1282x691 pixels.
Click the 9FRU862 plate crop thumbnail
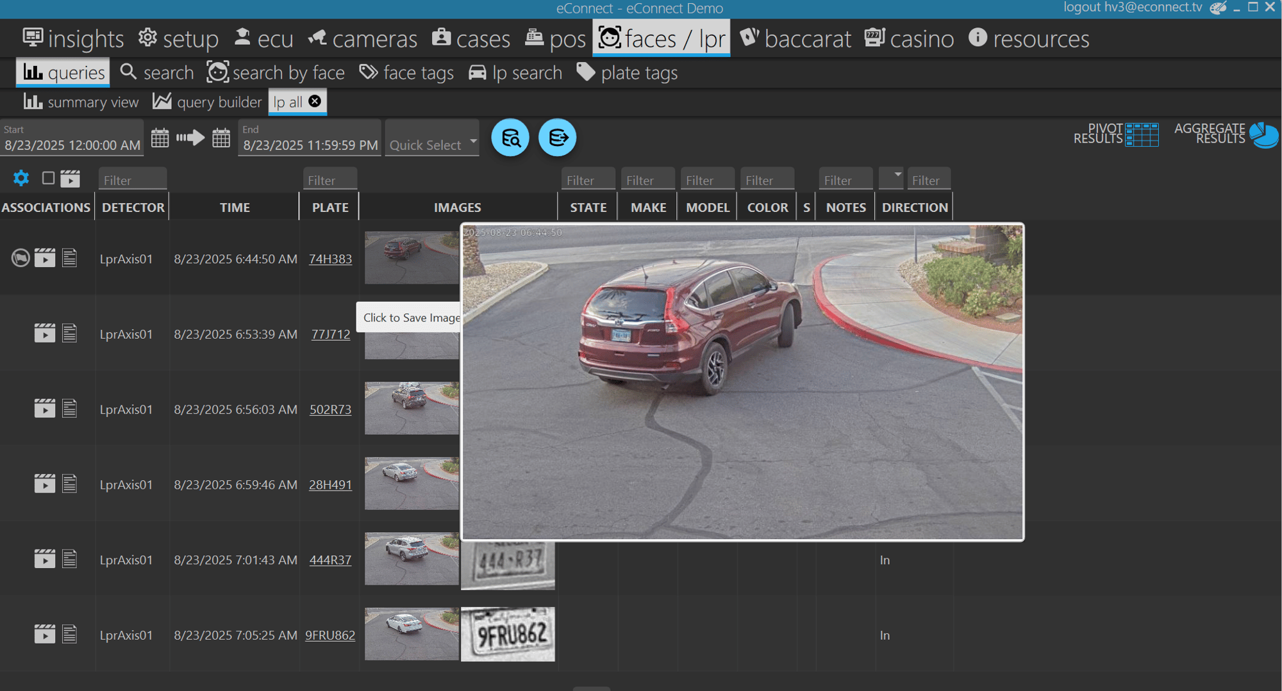click(x=508, y=634)
